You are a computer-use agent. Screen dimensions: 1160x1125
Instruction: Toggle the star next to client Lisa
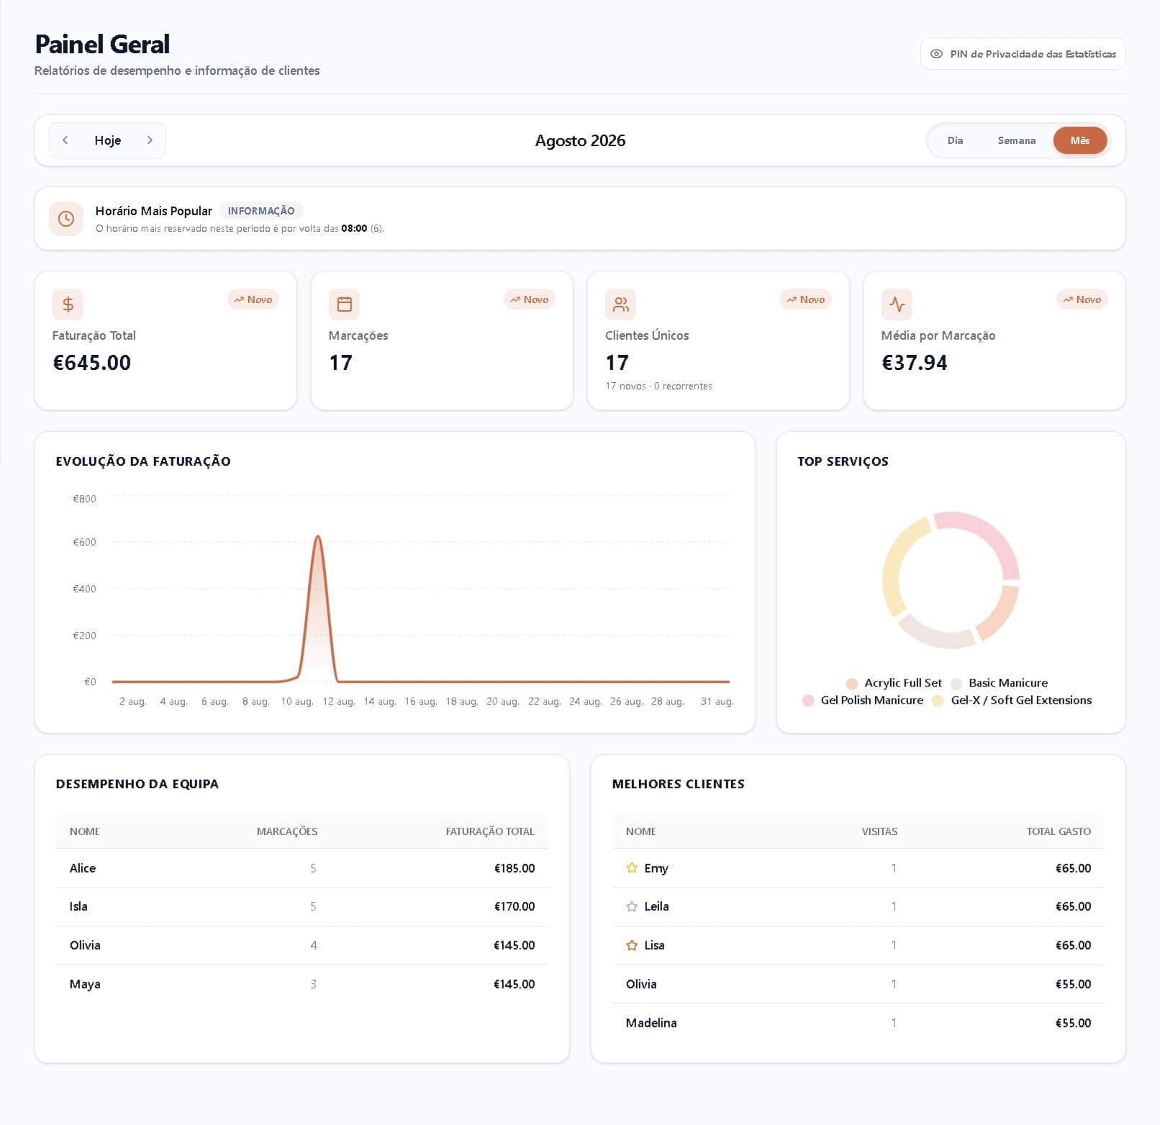tap(632, 945)
